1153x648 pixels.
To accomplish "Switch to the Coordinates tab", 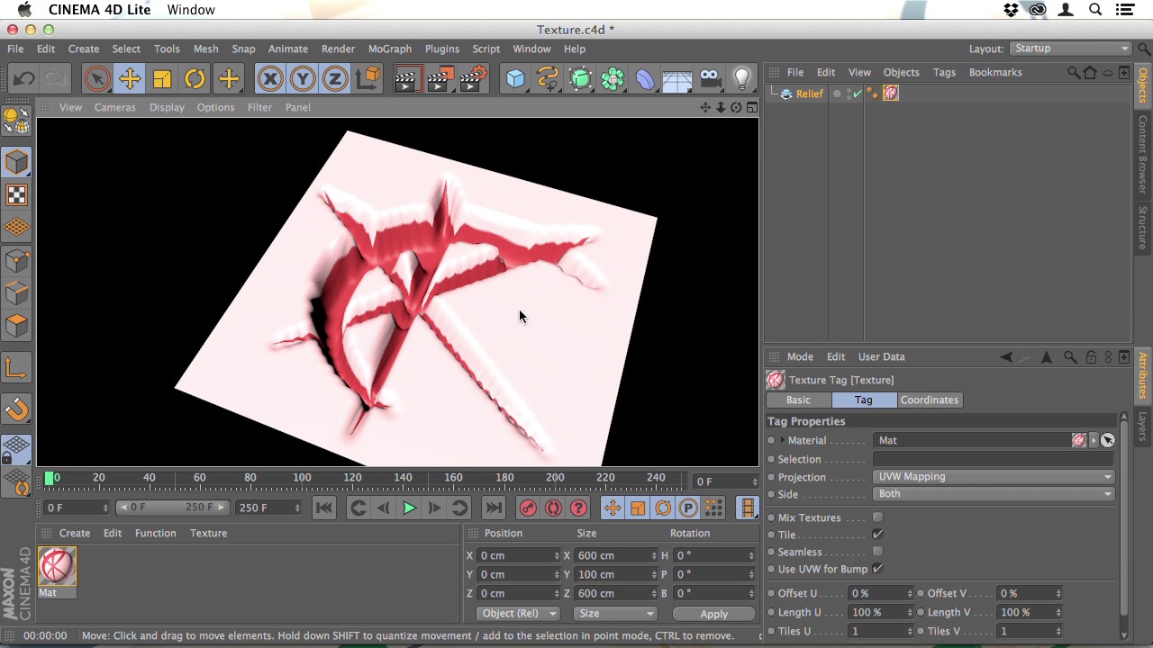I will (x=929, y=400).
